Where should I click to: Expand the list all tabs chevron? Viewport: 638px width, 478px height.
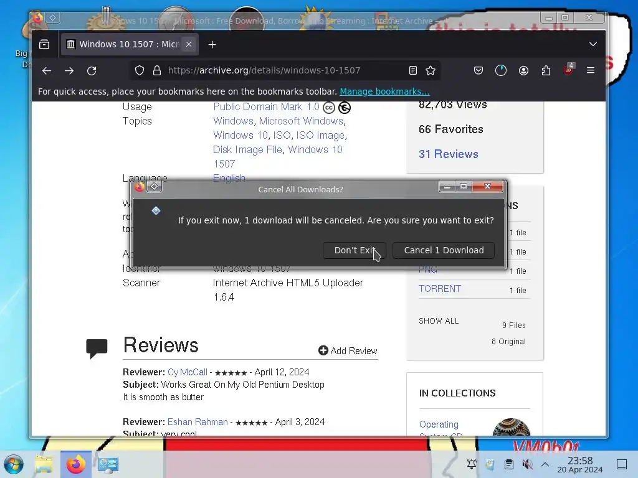tap(593, 44)
